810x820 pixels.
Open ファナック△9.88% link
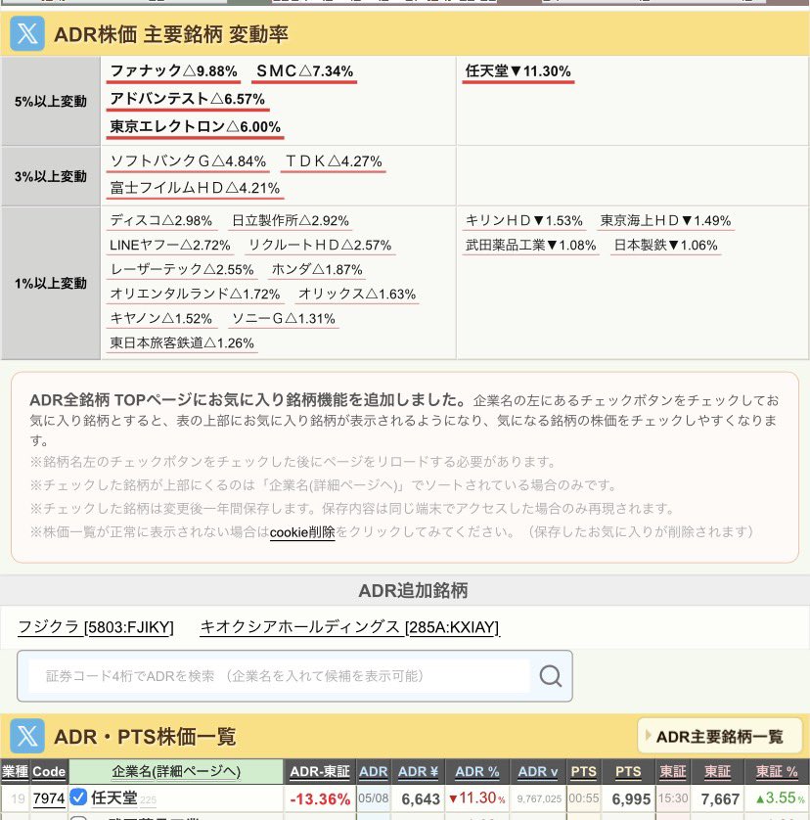coord(173,70)
